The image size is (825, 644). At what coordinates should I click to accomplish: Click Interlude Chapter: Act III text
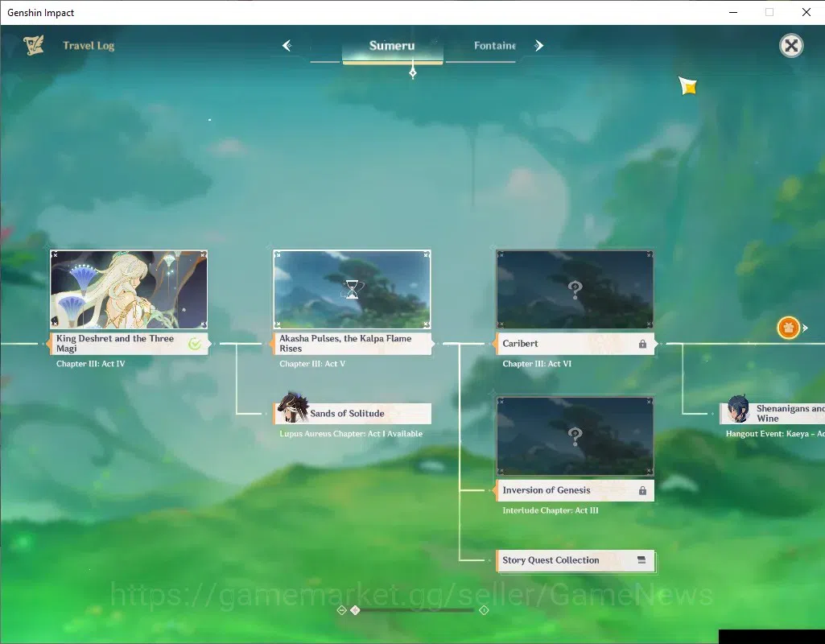click(551, 510)
